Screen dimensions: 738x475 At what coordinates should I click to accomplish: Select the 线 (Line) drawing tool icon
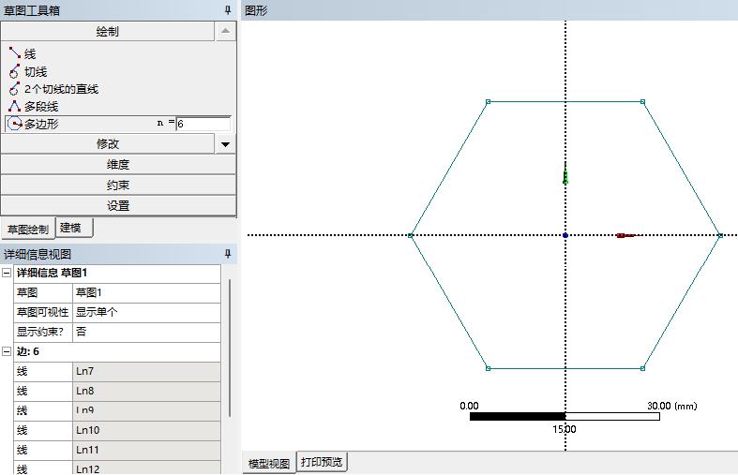pyautogui.click(x=14, y=54)
